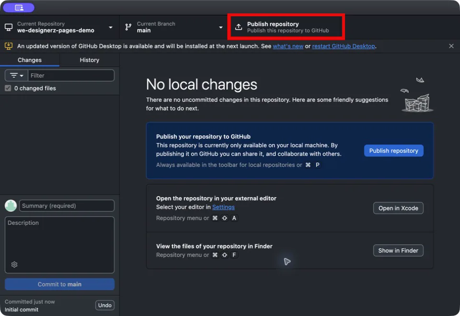This screenshot has width=460, height=316.
Task: Open the Current Branch main dropdown
Action: pos(173,27)
